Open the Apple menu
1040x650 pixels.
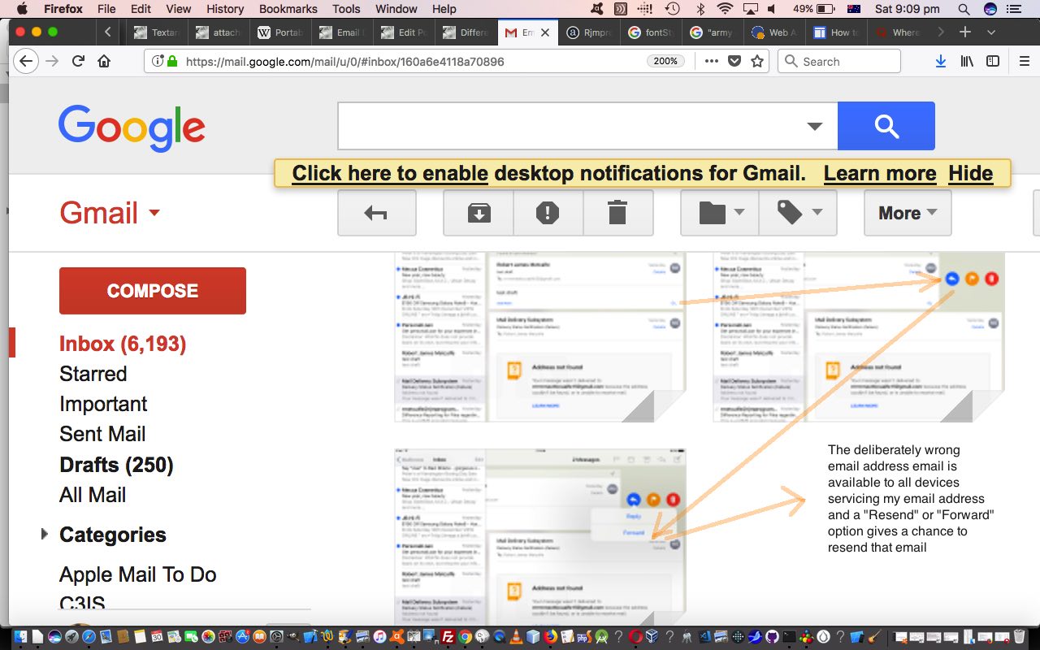pos(22,9)
